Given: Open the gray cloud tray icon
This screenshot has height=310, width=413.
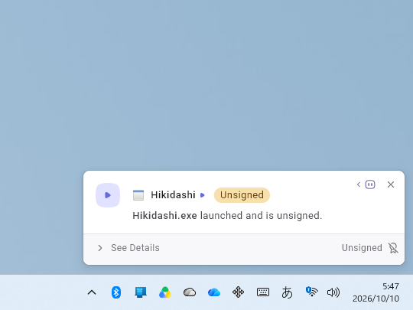Looking at the screenshot, I should 190,292.
